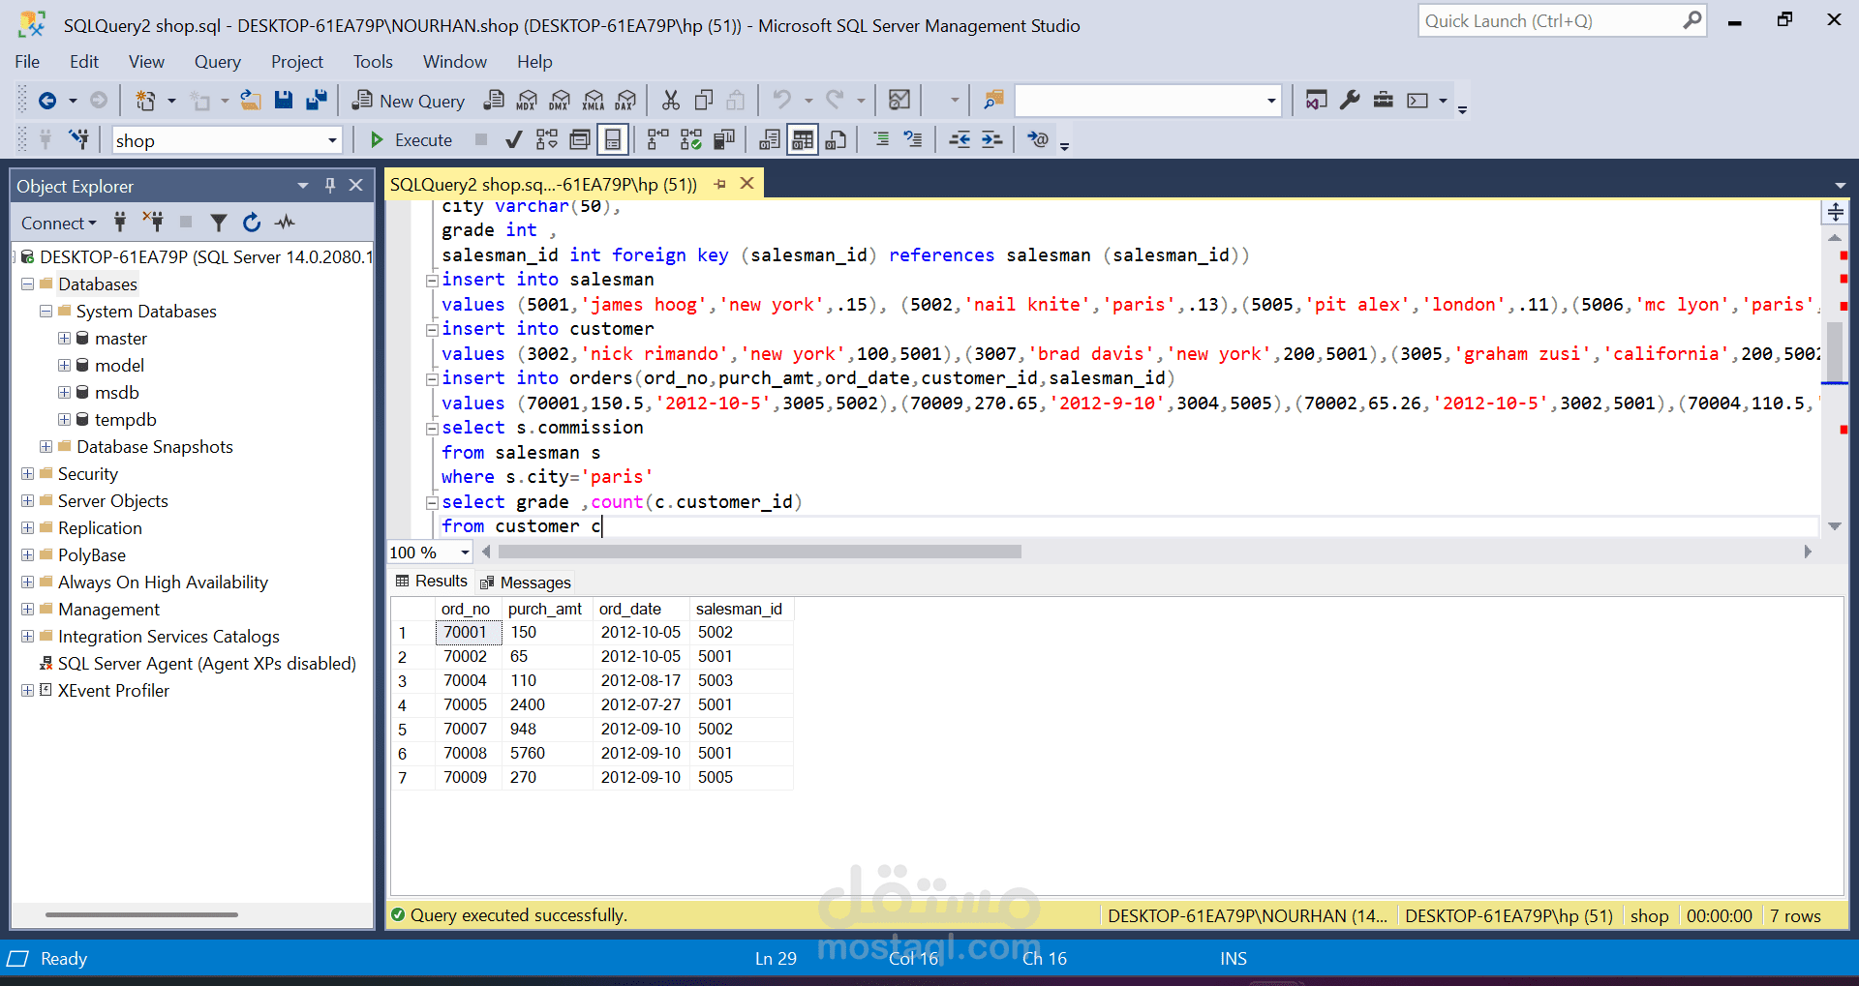Switch to the Messages tab
Screen dimensions: 1859x986
(x=526, y=583)
